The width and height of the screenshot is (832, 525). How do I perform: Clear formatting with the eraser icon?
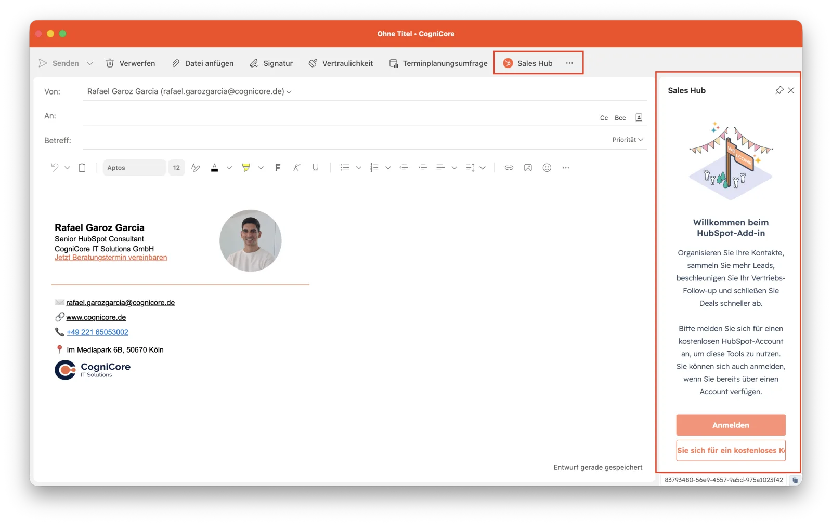(196, 168)
